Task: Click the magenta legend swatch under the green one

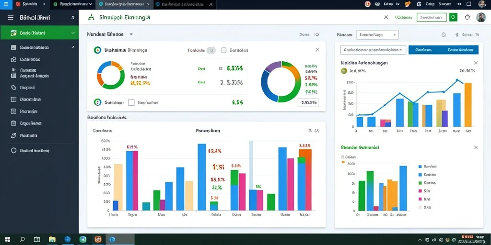Action: tap(420, 191)
